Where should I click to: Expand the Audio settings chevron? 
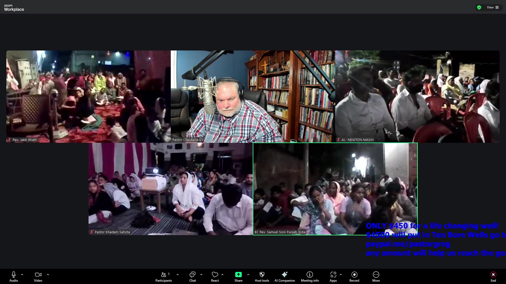coord(22,275)
